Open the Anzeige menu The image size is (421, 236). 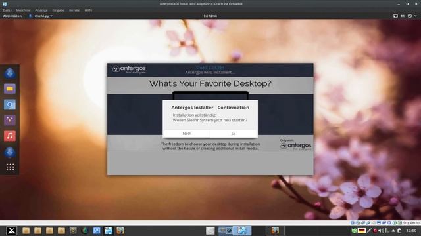coord(41,10)
